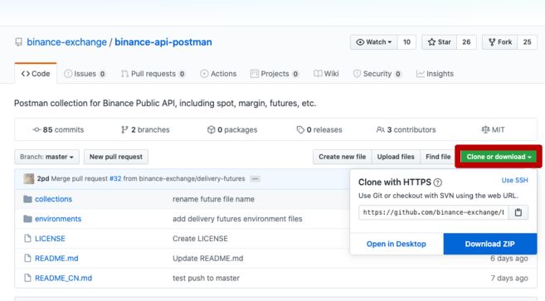The height and width of the screenshot is (301, 545).
Task: Click the HTTPS help question mark icon
Action: pos(438,182)
